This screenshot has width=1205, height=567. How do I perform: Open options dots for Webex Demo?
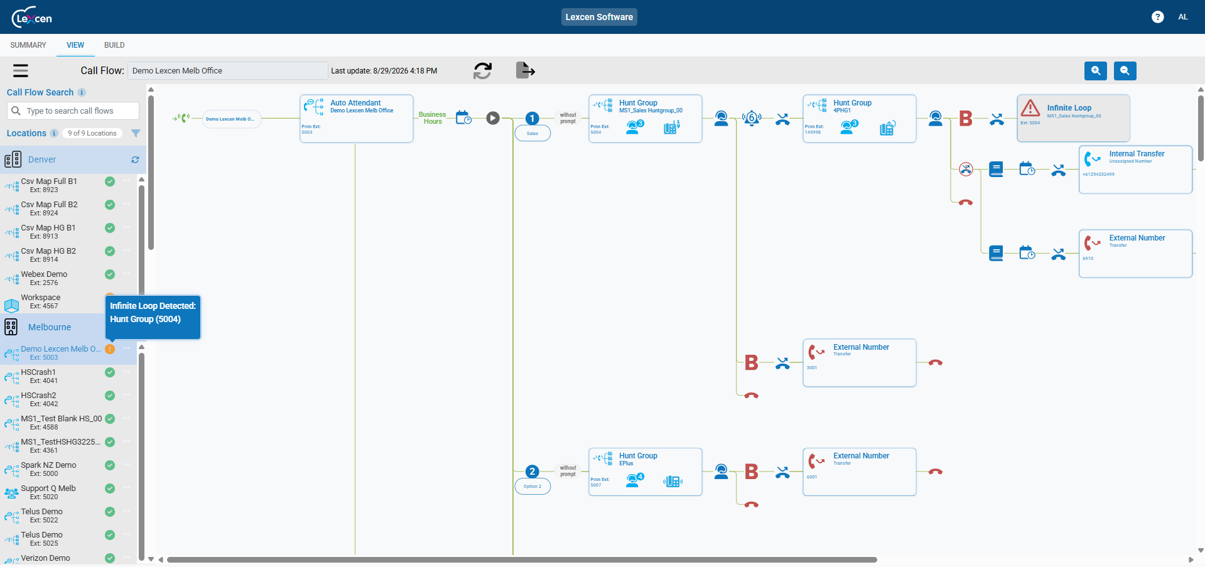127,274
